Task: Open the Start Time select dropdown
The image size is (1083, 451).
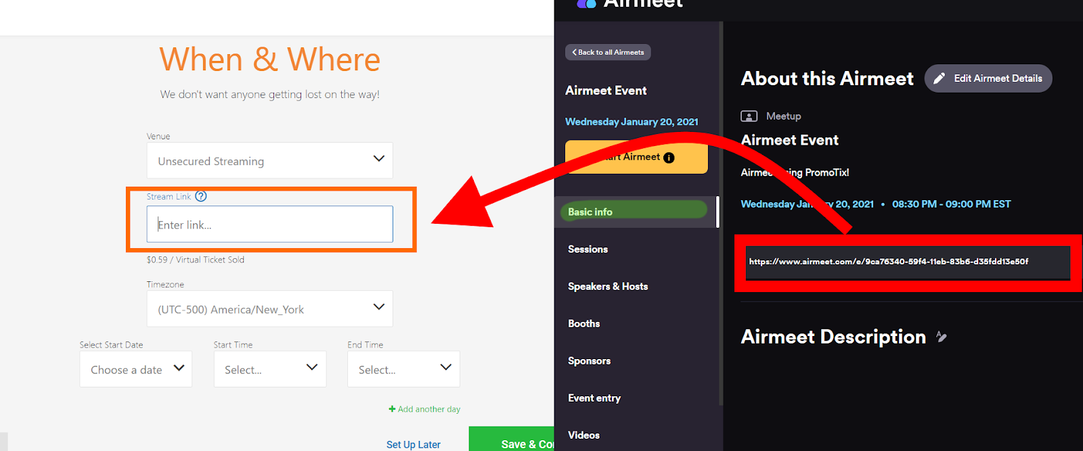Action: point(270,369)
